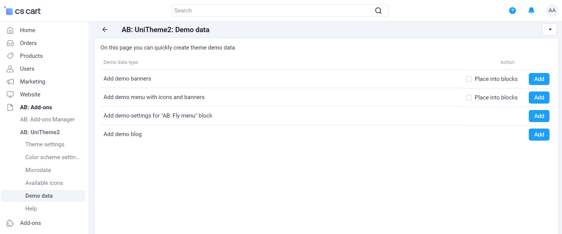This screenshot has width=562, height=234.
Task: Click Add for demo blog
Action: (x=539, y=135)
